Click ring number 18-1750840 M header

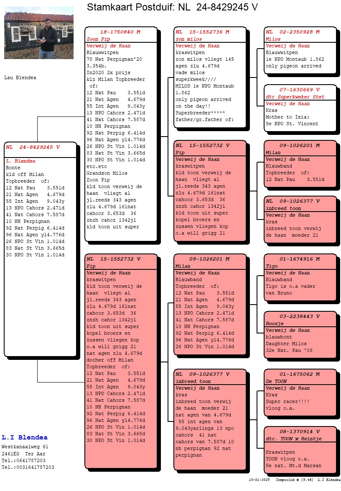[x=120, y=32]
